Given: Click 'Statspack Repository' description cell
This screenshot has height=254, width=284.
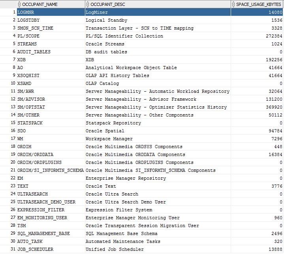Looking at the screenshot, I should 158,123.
